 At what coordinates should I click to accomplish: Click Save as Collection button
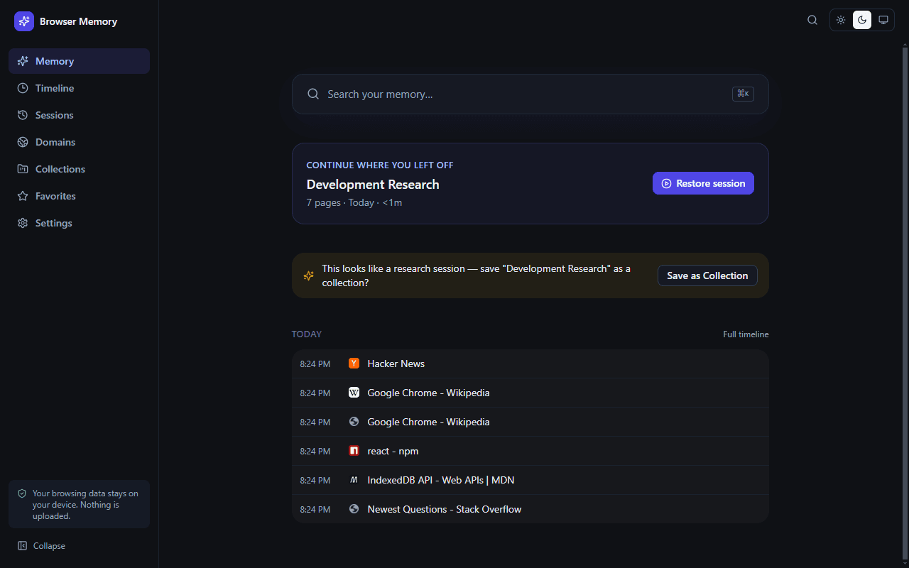(707, 275)
